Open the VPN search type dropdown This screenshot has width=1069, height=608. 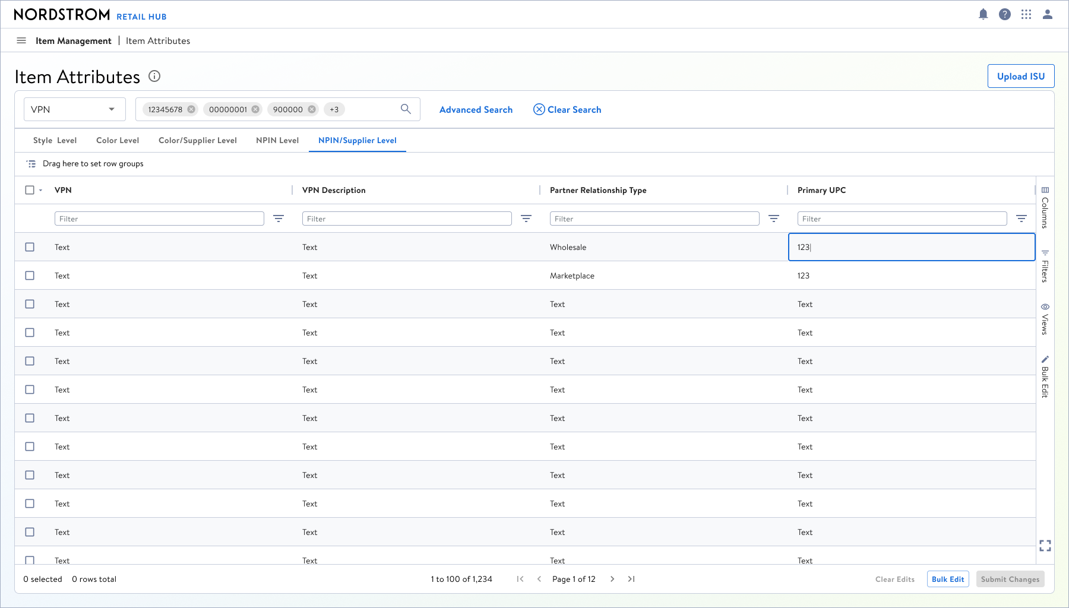tap(75, 109)
